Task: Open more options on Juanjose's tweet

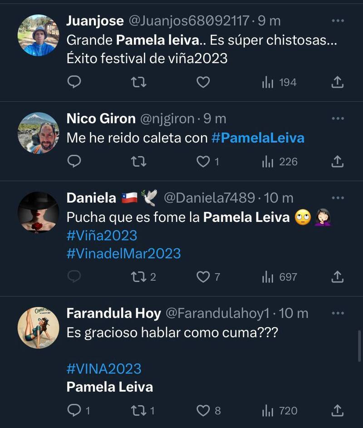Action: (338, 21)
